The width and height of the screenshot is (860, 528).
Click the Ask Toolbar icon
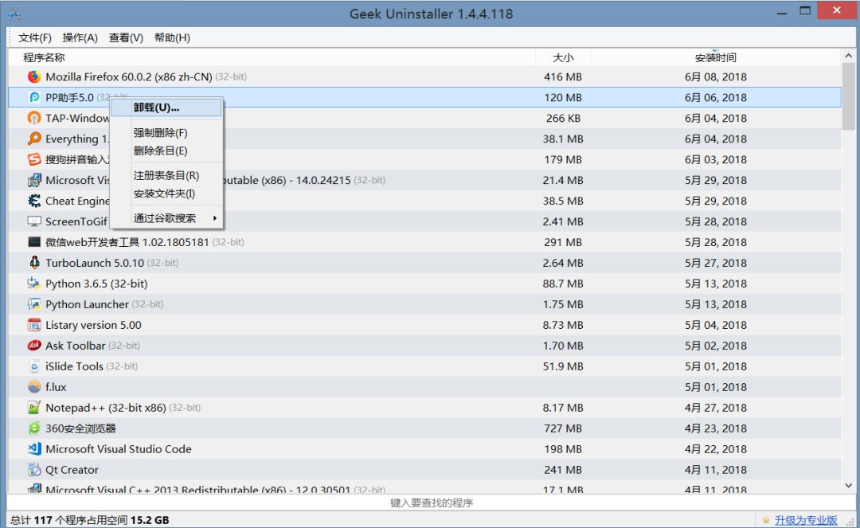pyautogui.click(x=33, y=346)
